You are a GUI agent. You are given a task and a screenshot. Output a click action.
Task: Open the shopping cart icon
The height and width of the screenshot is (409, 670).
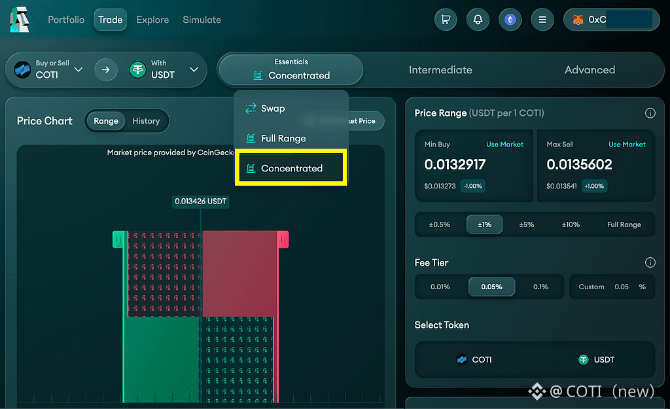pyautogui.click(x=446, y=20)
